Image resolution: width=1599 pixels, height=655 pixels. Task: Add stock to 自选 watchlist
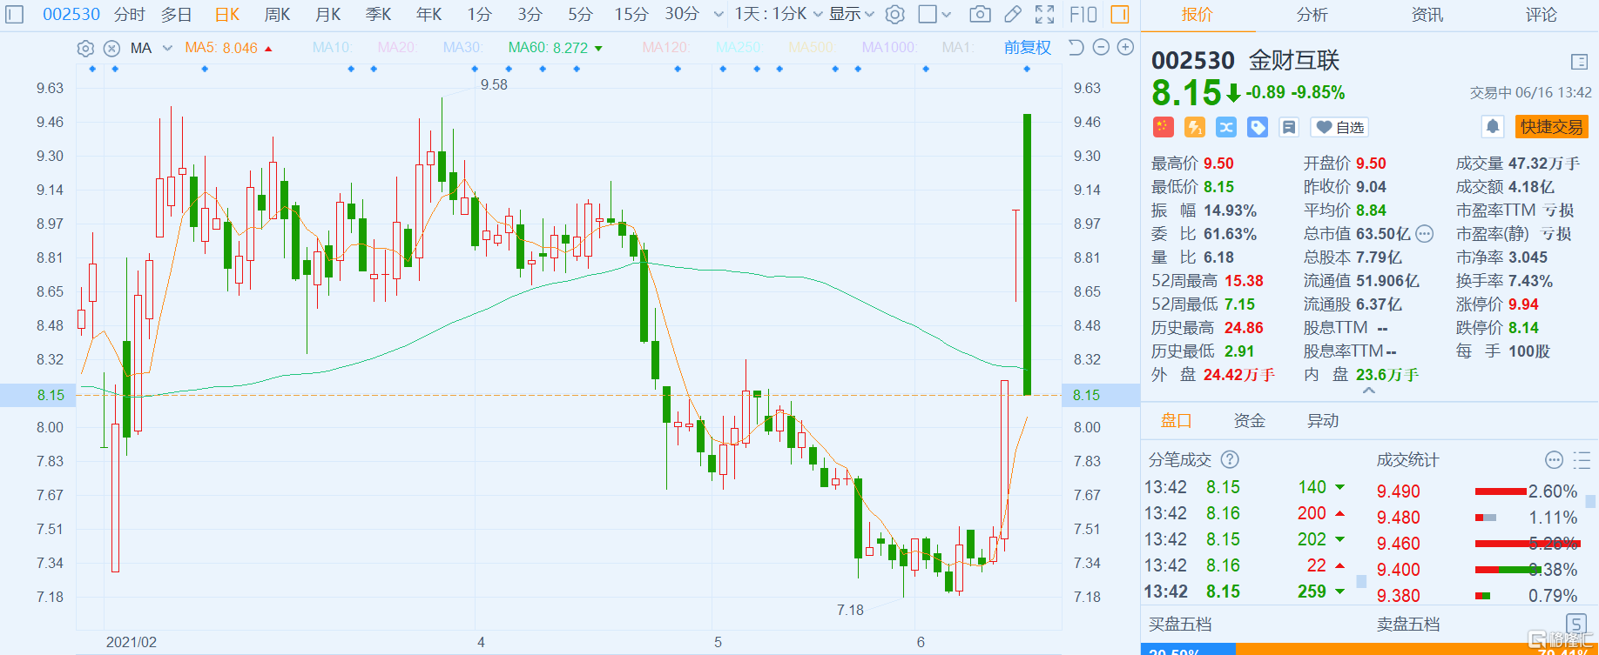(x=1339, y=128)
